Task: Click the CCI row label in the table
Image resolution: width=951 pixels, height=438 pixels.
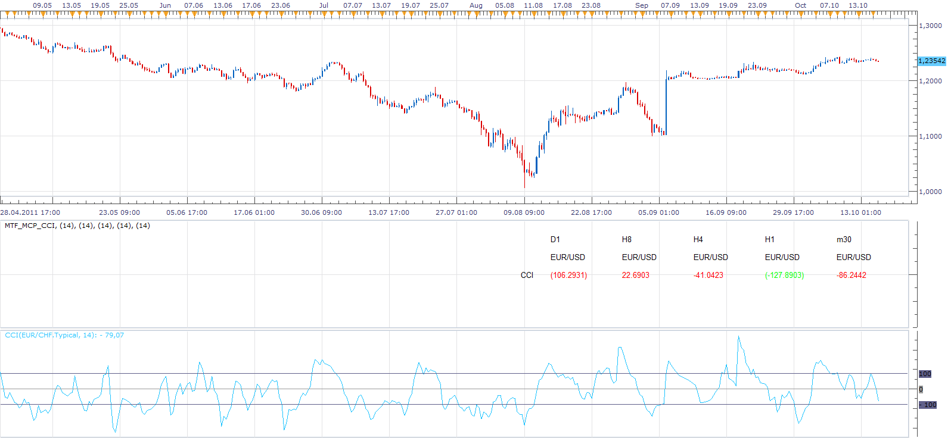Action: 527,275
